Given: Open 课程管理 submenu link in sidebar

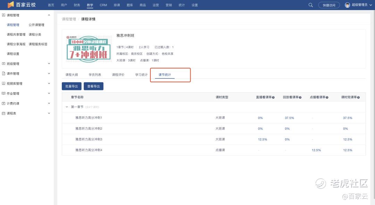Looking at the screenshot, I should coord(13,25).
